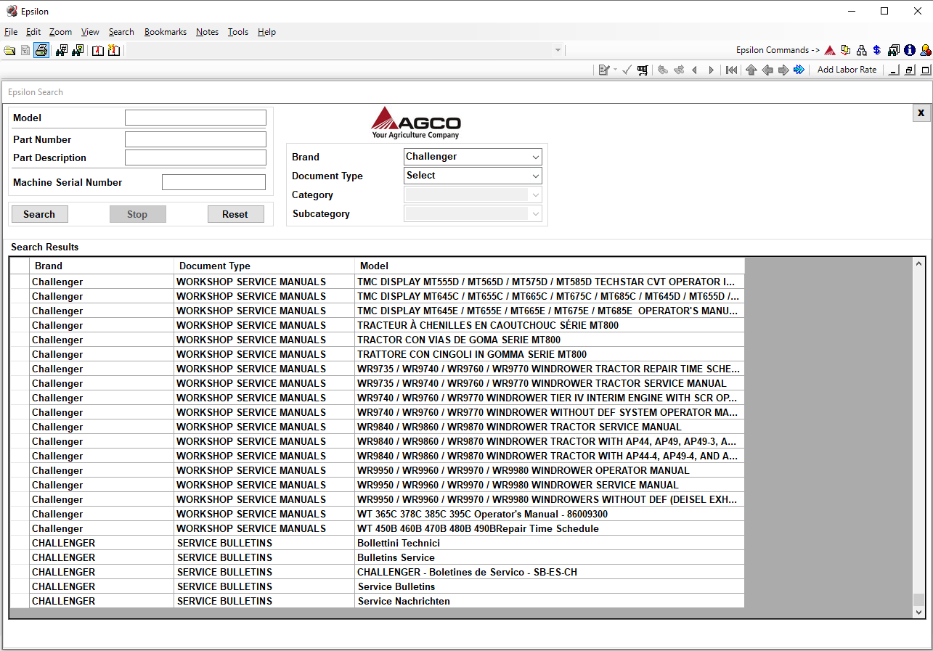Click the new bookmark sparkle book icon
This screenshot has width=933, height=651.
click(114, 50)
